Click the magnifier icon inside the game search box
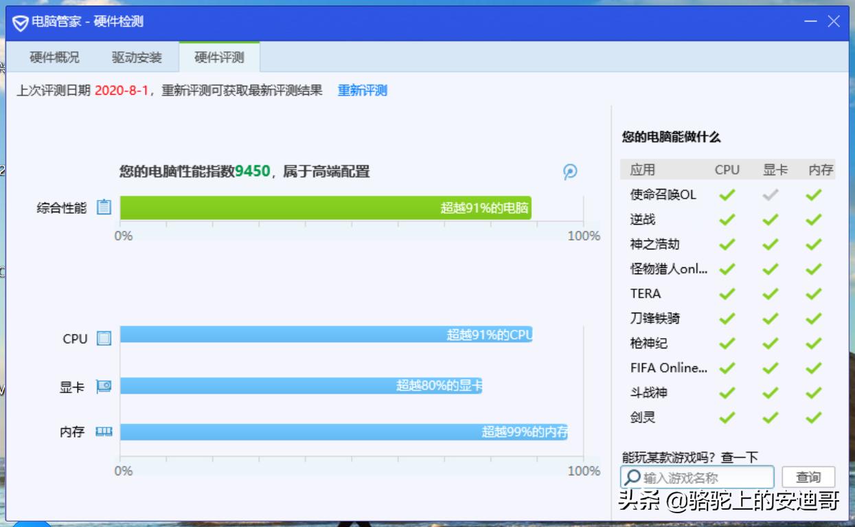 point(632,477)
